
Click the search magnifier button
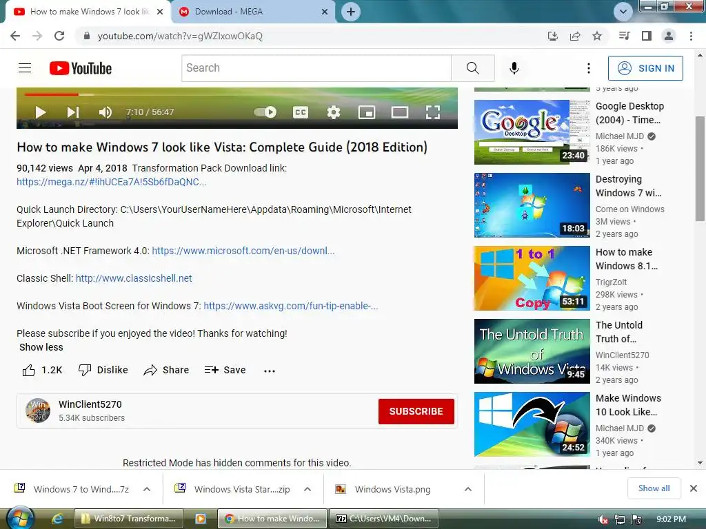(x=473, y=68)
